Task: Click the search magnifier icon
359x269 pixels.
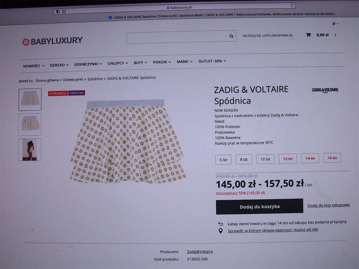Action: [x=231, y=36]
